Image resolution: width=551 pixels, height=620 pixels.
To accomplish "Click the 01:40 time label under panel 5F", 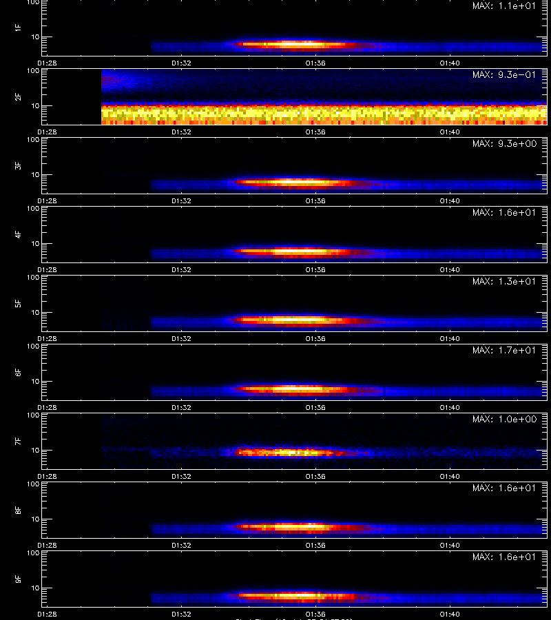I will pyautogui.click(x=450, y=338).
